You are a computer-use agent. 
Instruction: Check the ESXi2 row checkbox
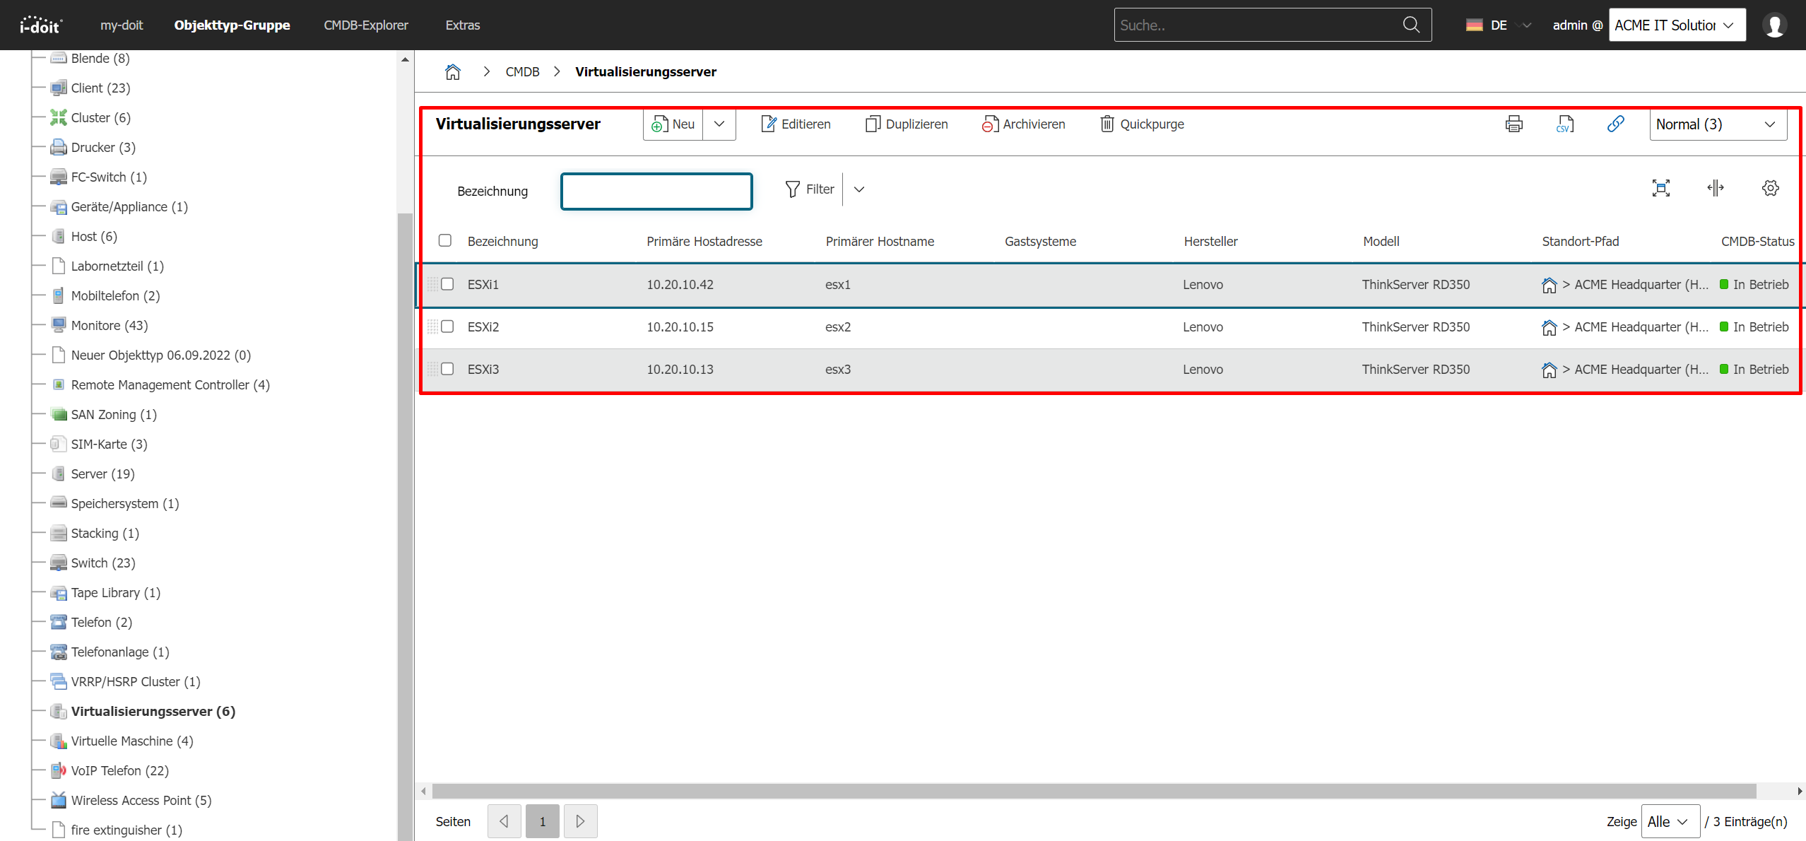[447, 327]
